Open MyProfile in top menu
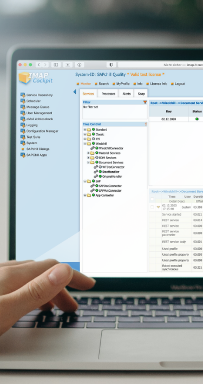Image resolution: width=203 pixels, height=384 pixels. (x=121, y=84)
